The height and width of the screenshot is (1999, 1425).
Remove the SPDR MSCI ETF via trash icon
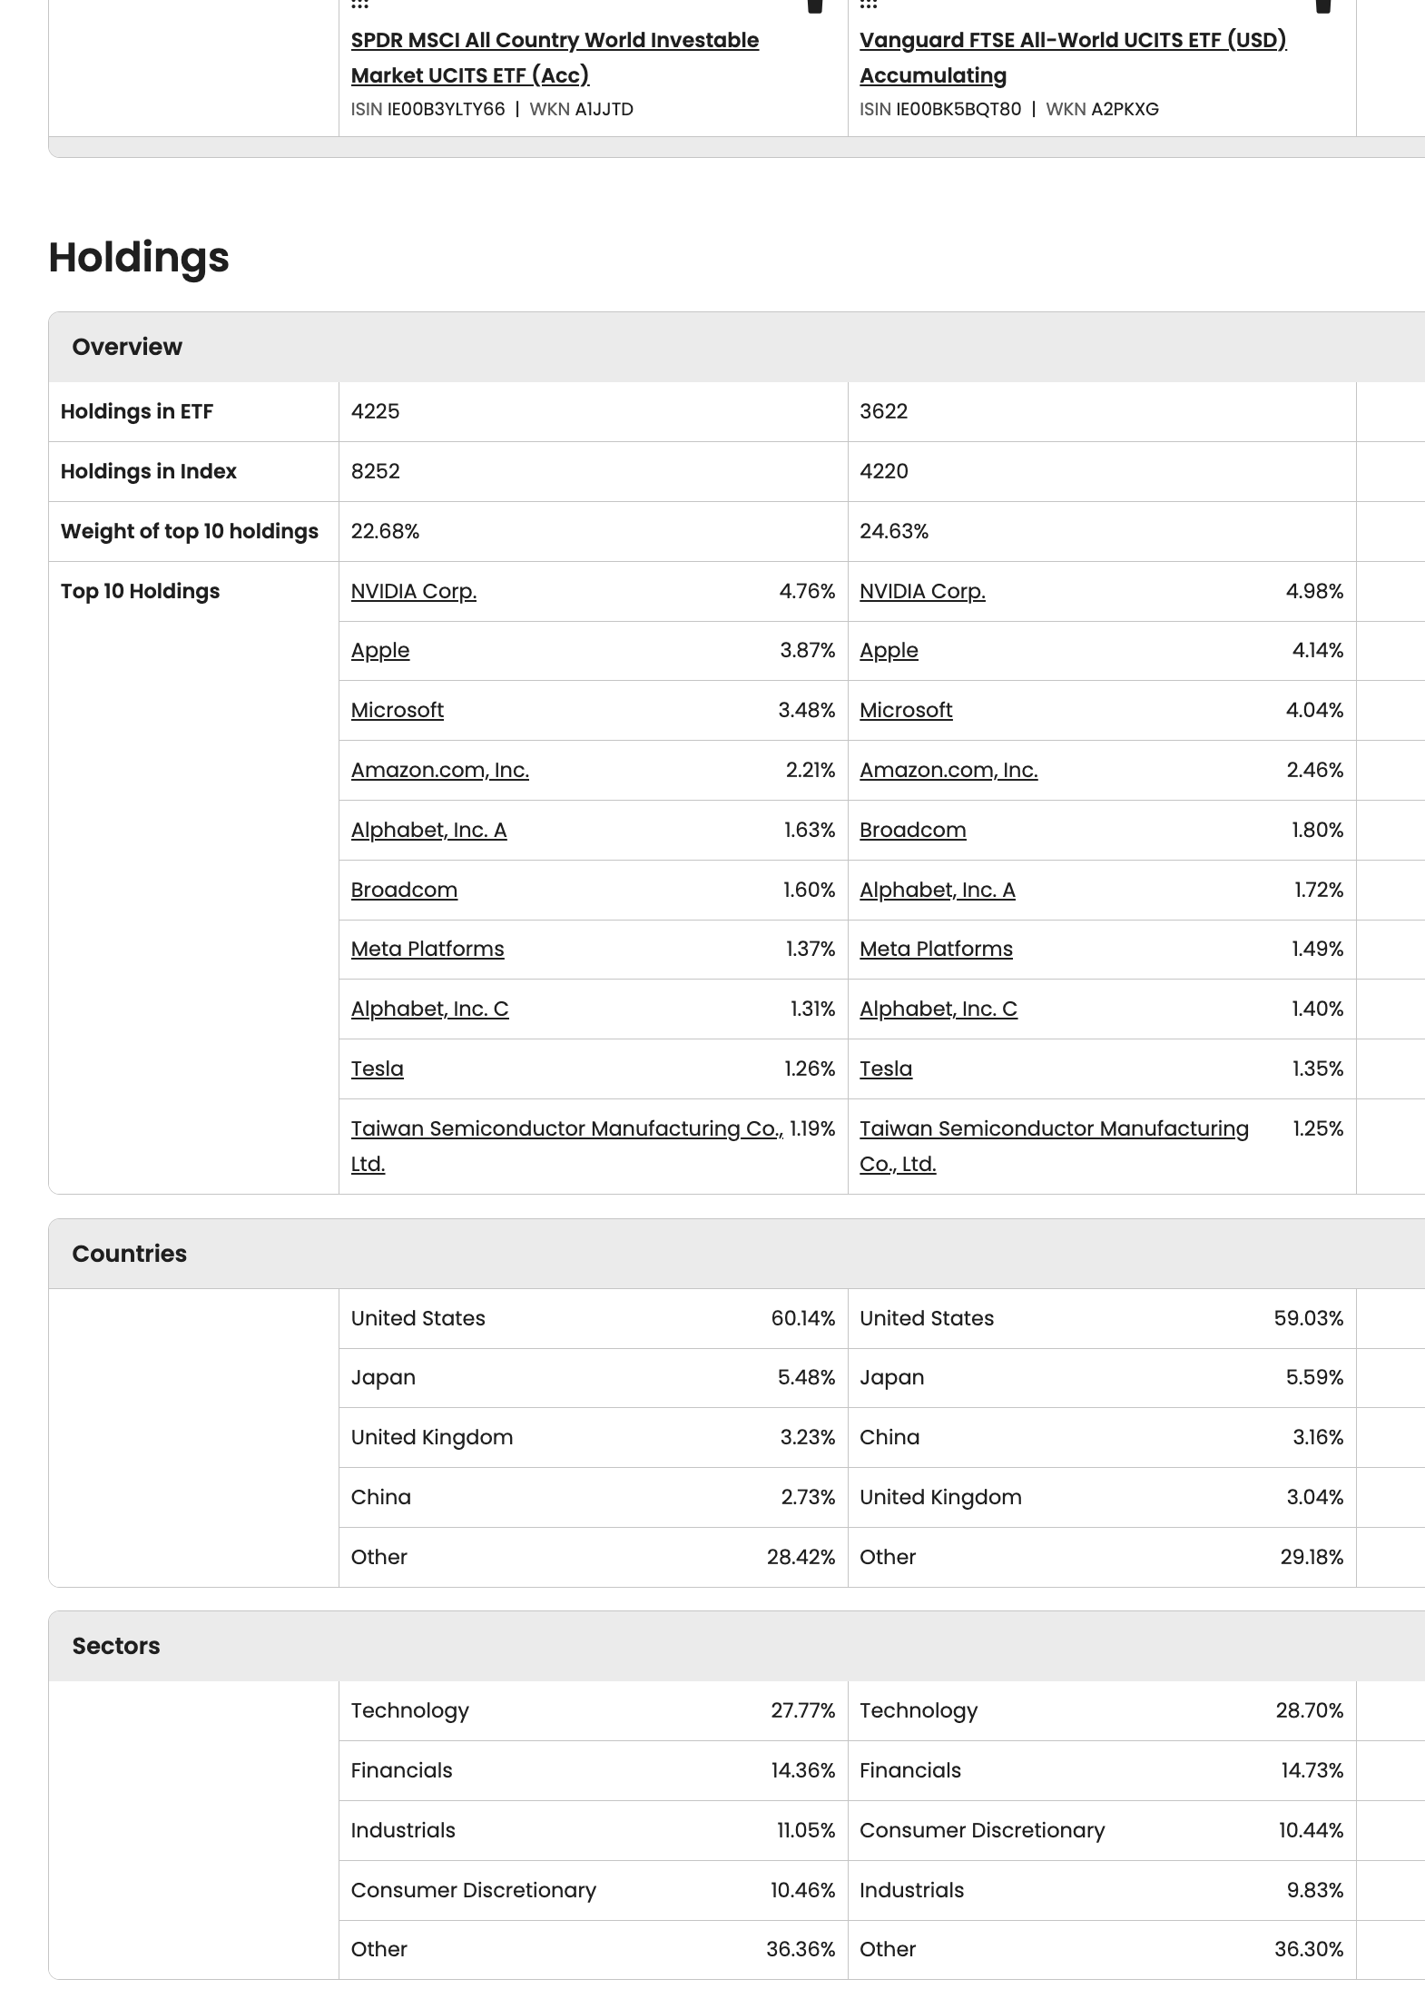click(815, 5)
